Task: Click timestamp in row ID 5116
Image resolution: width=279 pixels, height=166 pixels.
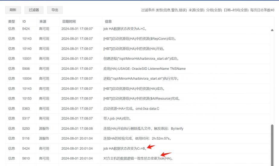Action: coord(77,139)
